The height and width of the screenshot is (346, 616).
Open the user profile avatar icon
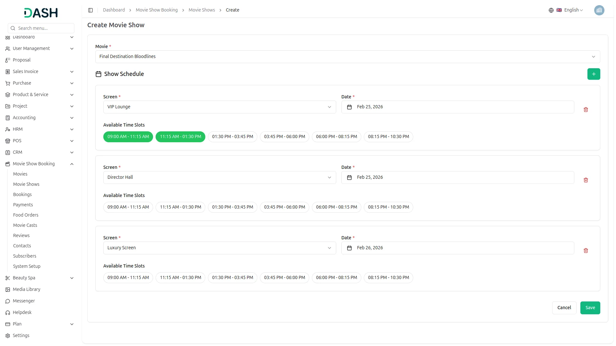[x=599, y=10]
